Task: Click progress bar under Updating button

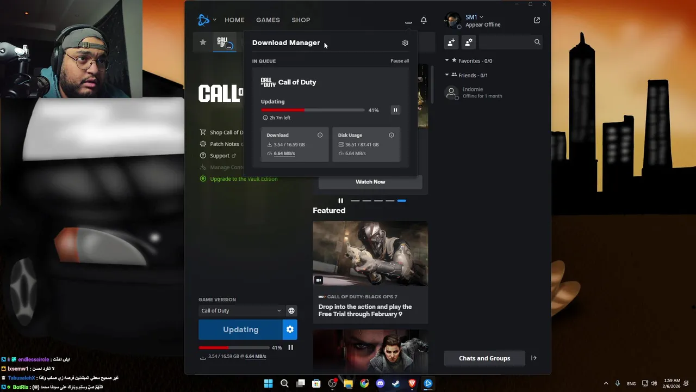Action: pyautogui.click(x=234, y=347)
